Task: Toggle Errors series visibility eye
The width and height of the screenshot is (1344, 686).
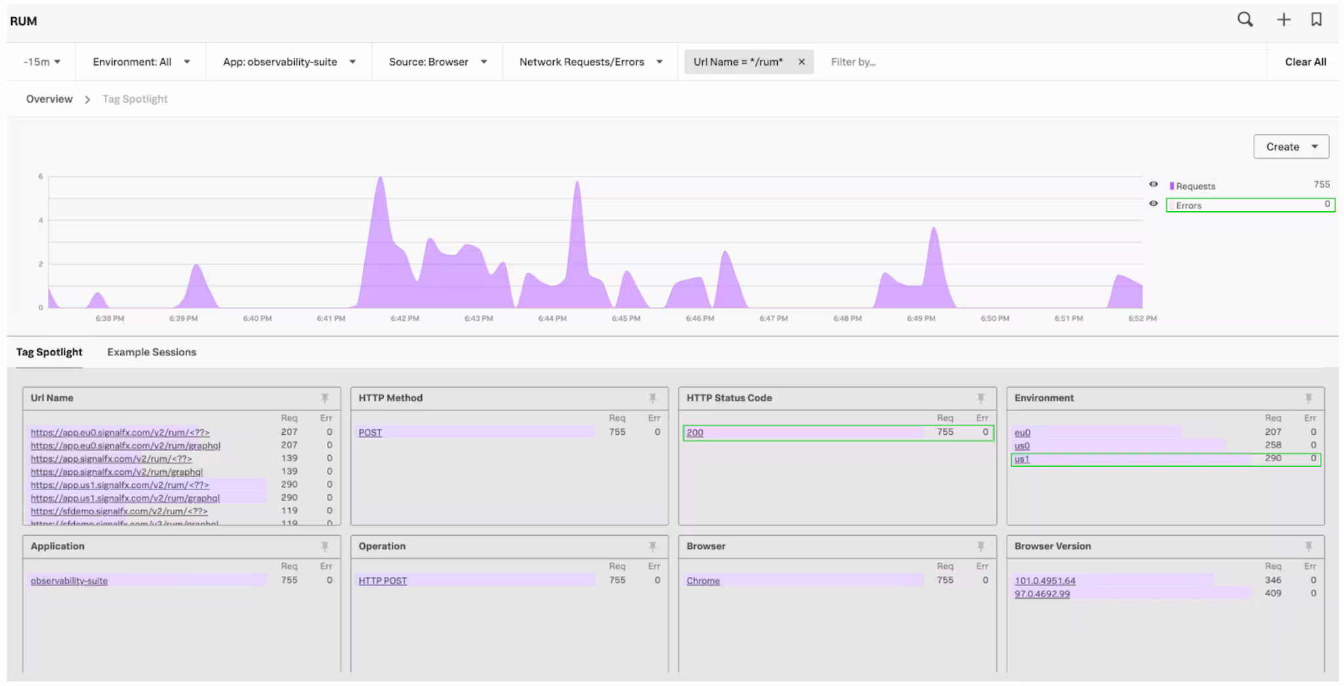Action: pos(1153,204)
